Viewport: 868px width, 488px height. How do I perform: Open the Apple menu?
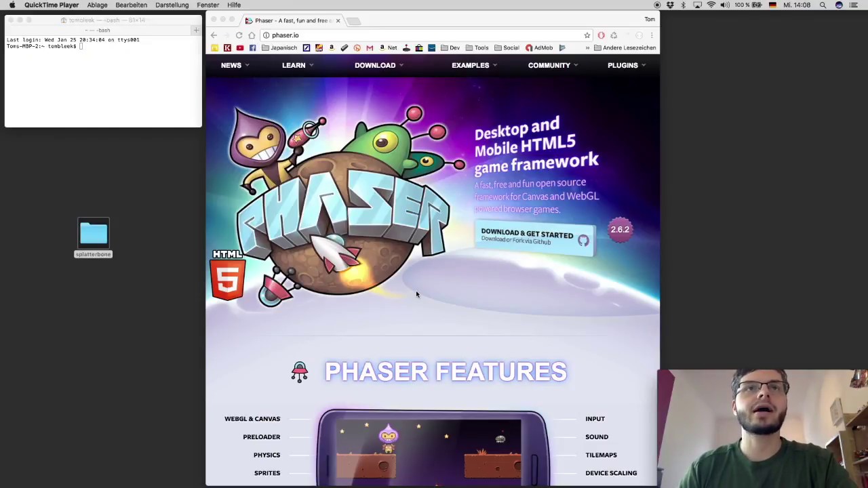(12, 5)
